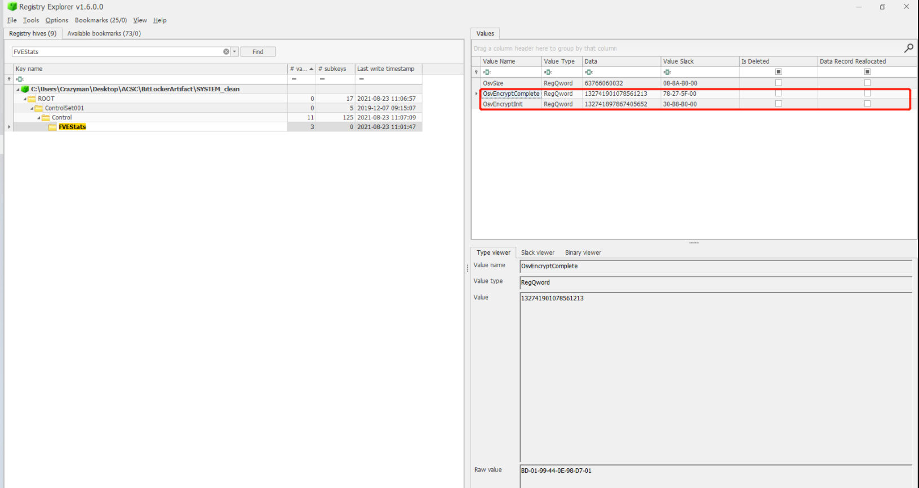Click the Value Type filter operator icon
This screenshot has height=488, width=919.
[548, 72]
